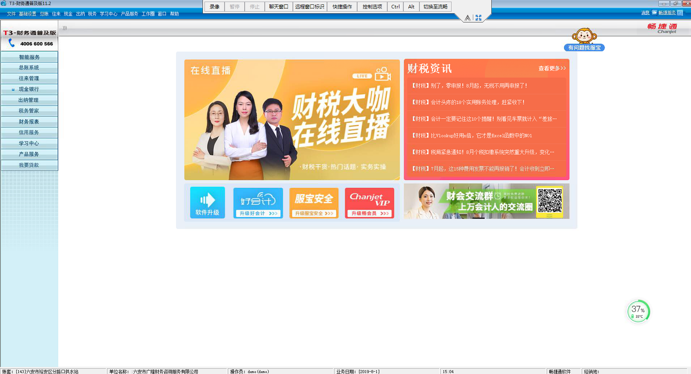Click the 控制选项 button
The image size is (691, 374).
[372, 6]
